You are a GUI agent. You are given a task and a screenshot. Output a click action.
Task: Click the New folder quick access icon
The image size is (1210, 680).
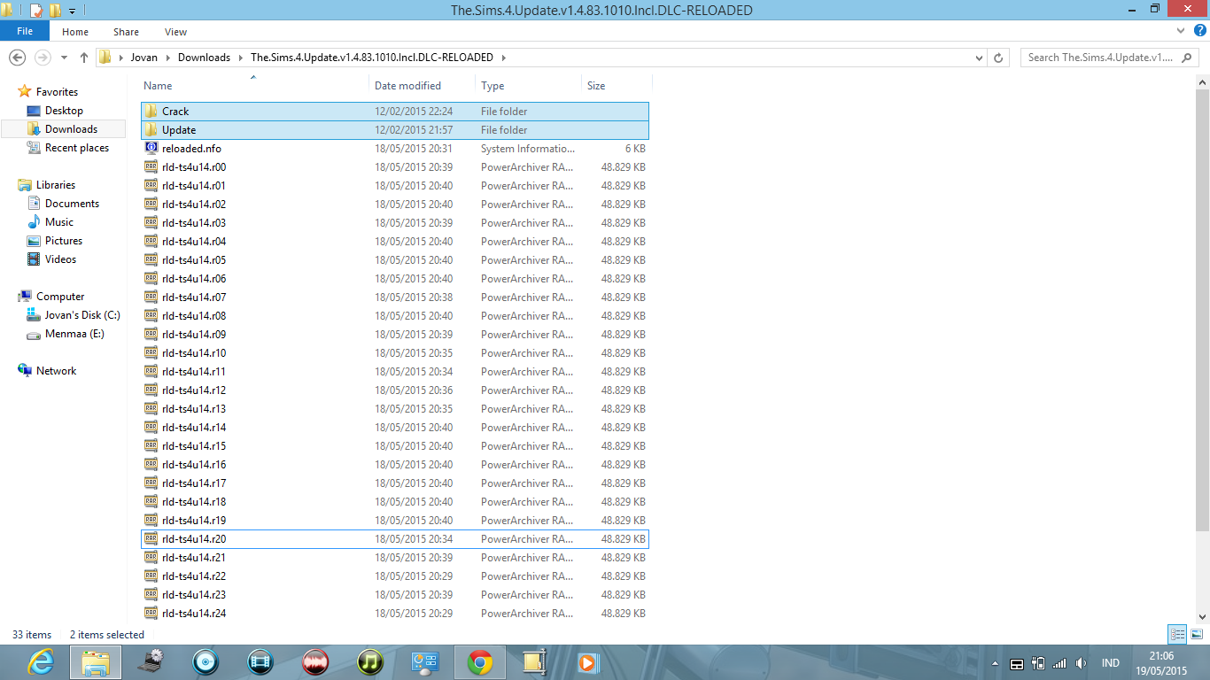(x=56, y=11)
